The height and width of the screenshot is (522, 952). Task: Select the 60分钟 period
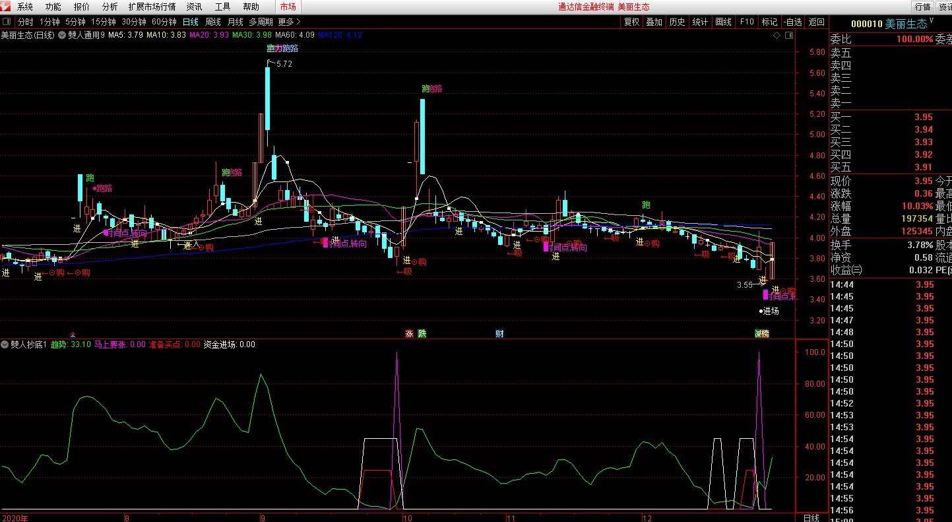164,22
